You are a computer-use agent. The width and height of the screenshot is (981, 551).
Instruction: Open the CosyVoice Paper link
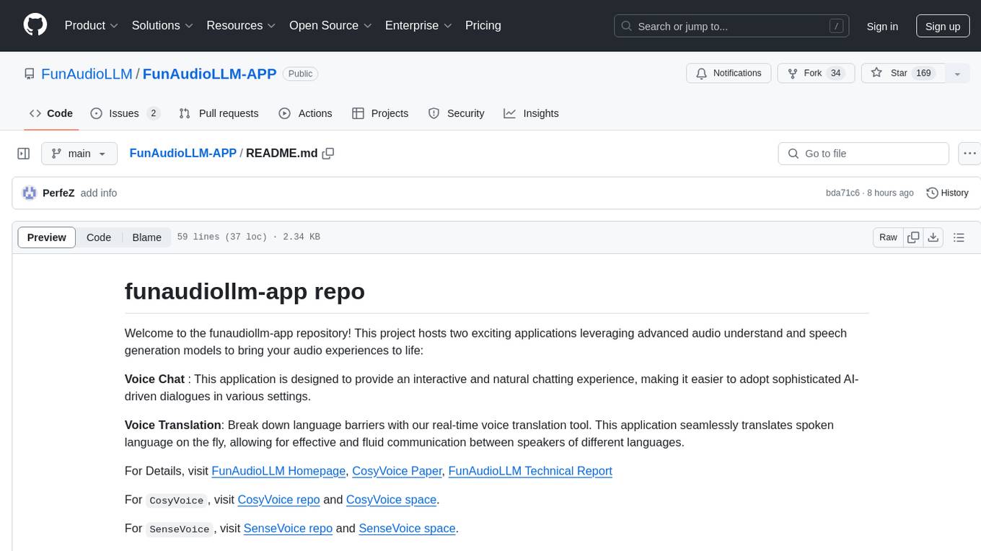(x=397, y=471)
